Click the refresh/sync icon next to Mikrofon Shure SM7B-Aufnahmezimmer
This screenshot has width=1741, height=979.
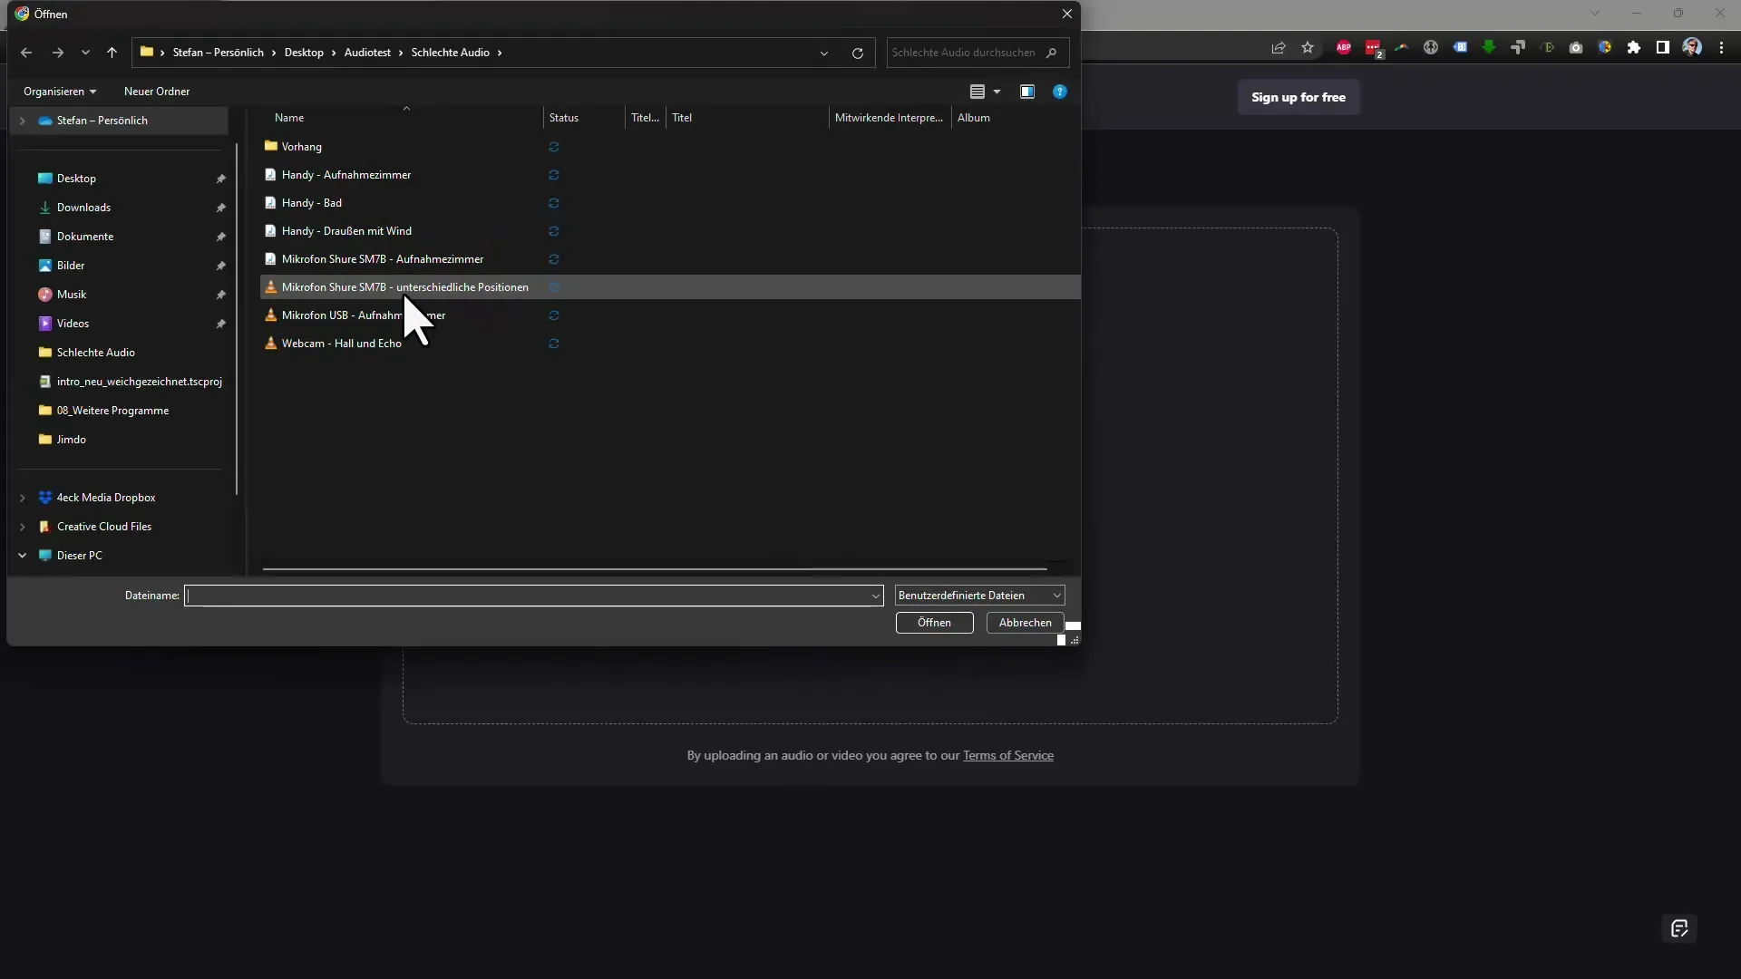(554, 258)
